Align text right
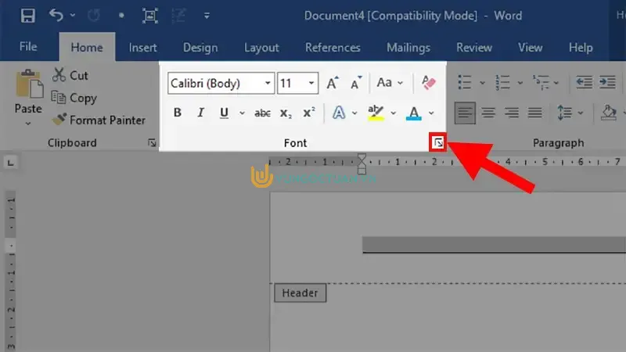The height and width of the screenshot is (352, 626). (x=512, y=113)
